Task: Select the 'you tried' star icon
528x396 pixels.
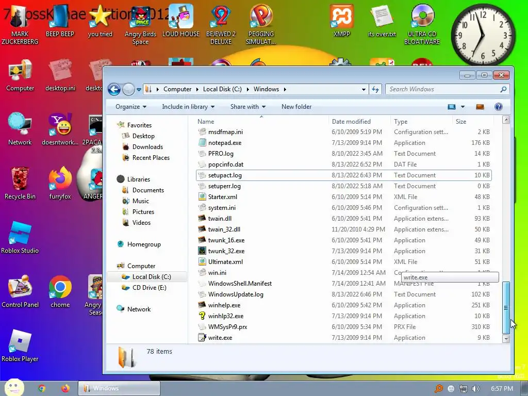Action: (100, 21)
